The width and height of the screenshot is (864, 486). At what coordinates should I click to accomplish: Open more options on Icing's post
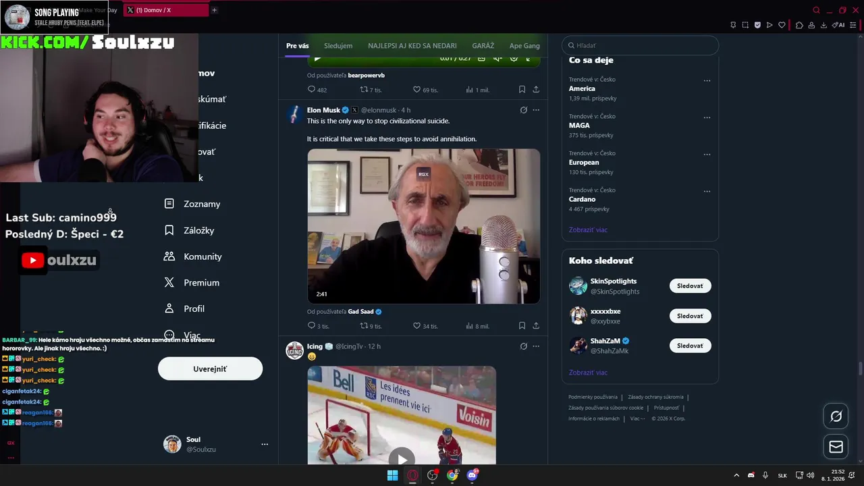pos(536,346)
